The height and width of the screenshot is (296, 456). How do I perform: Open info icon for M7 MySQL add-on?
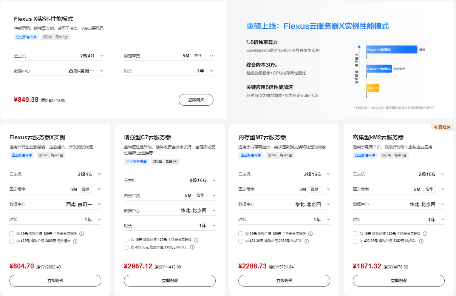point(307,241)
